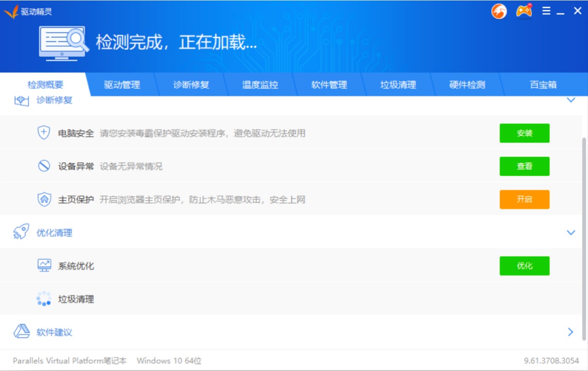
Task: Switch to the 驱动管理 tab
Action: pos(122,85)
